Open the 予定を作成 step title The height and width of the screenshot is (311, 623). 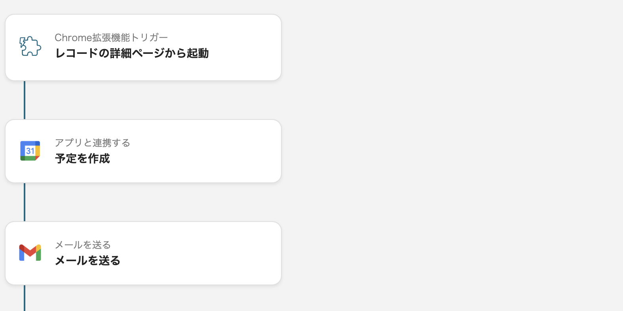point(82,159)
